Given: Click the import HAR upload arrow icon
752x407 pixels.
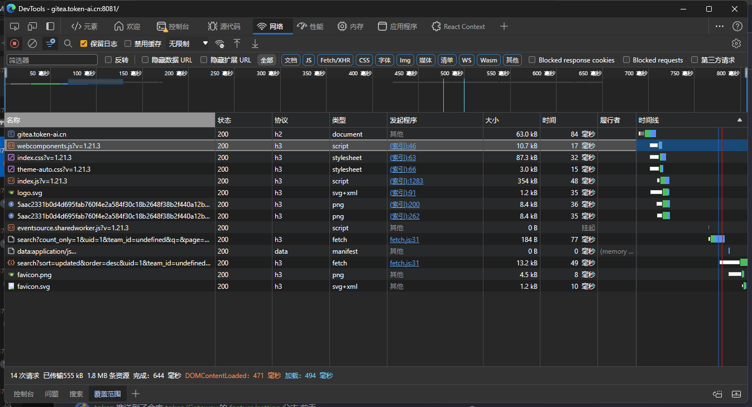Looking at the screenshot, I should pos(237,43).
